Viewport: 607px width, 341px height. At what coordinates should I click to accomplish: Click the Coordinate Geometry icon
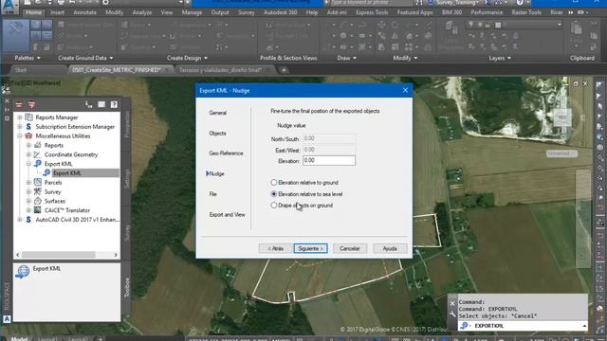[38, 154]
